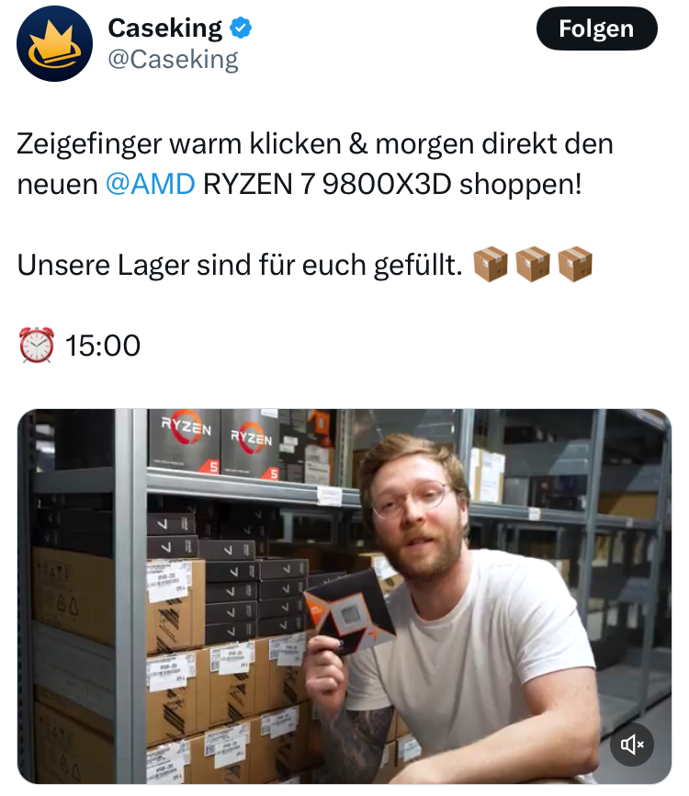Screen dimensions: 689x796
Task: Open the @Caseking handle link
Action: [173, 60]
